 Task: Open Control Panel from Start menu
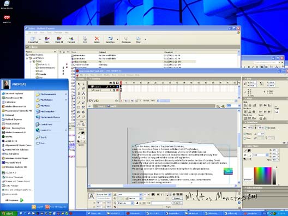click(x=44, y=124)
